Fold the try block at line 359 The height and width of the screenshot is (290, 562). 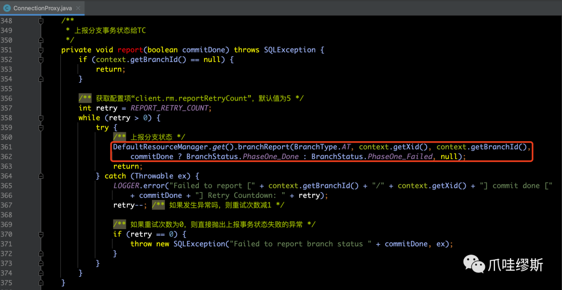(41, 128)
